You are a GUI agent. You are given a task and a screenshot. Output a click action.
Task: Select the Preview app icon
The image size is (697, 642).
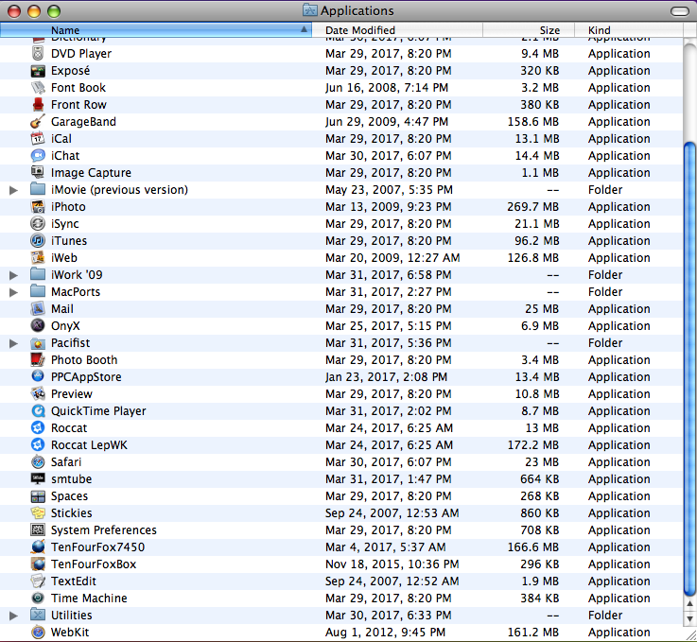(38, 393)
